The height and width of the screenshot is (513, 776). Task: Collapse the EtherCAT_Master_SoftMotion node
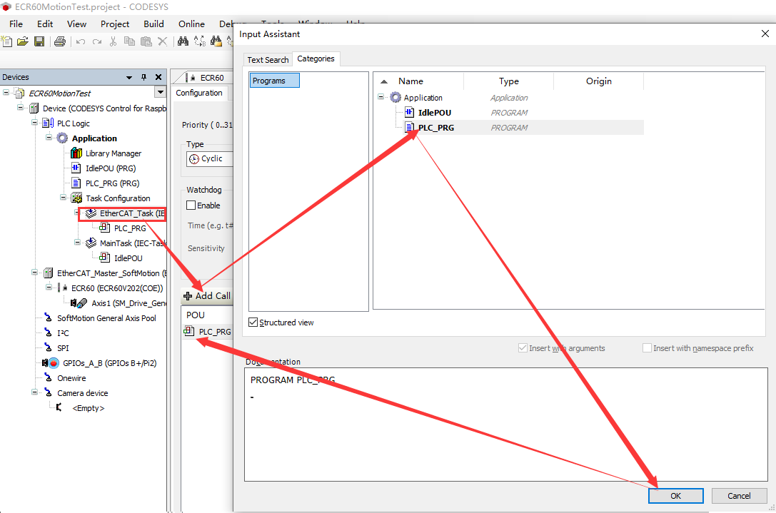(35, 273)
